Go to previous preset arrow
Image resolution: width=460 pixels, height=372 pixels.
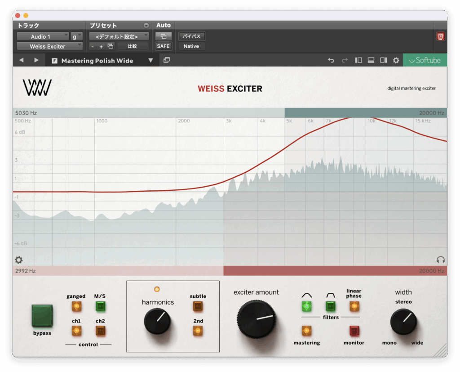pos(22,60)
